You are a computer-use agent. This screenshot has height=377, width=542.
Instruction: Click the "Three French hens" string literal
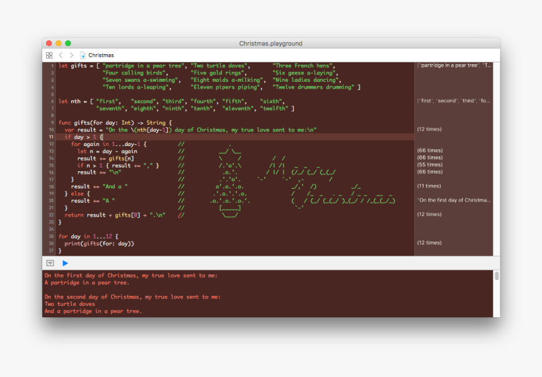click(x=303, y=65)
